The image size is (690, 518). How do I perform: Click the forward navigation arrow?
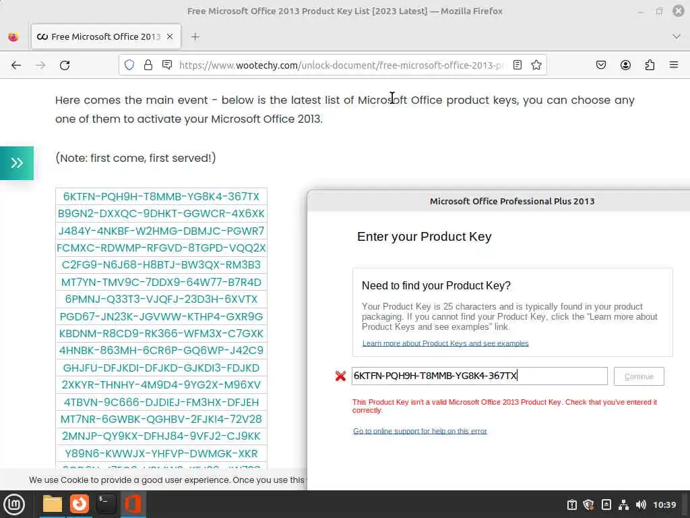40,65
